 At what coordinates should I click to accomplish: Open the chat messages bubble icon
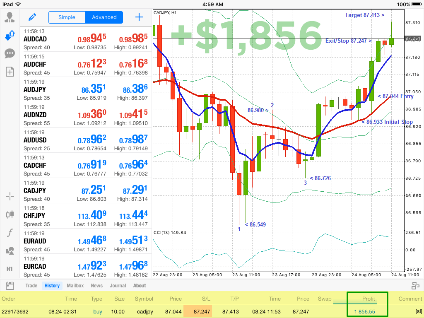click(10, 53)
